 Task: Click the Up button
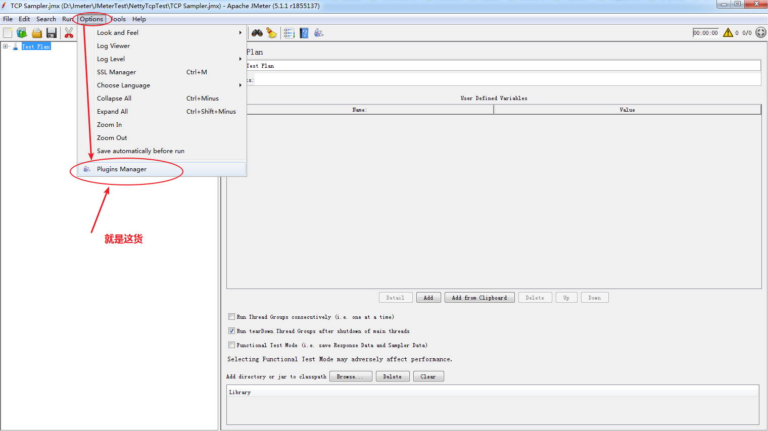[x=566, y=298]
